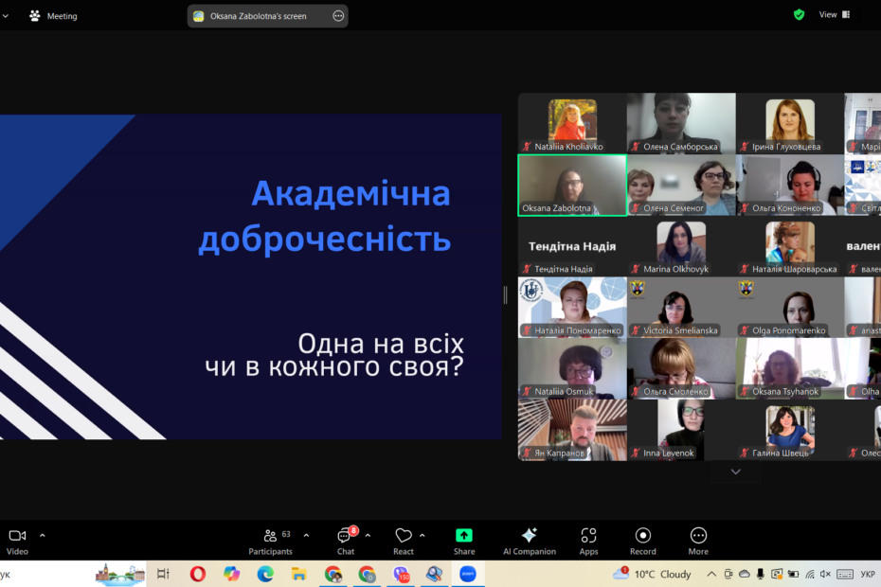Click the React heart icon
This screenshot has height=587, width=881.
point(404,535)
